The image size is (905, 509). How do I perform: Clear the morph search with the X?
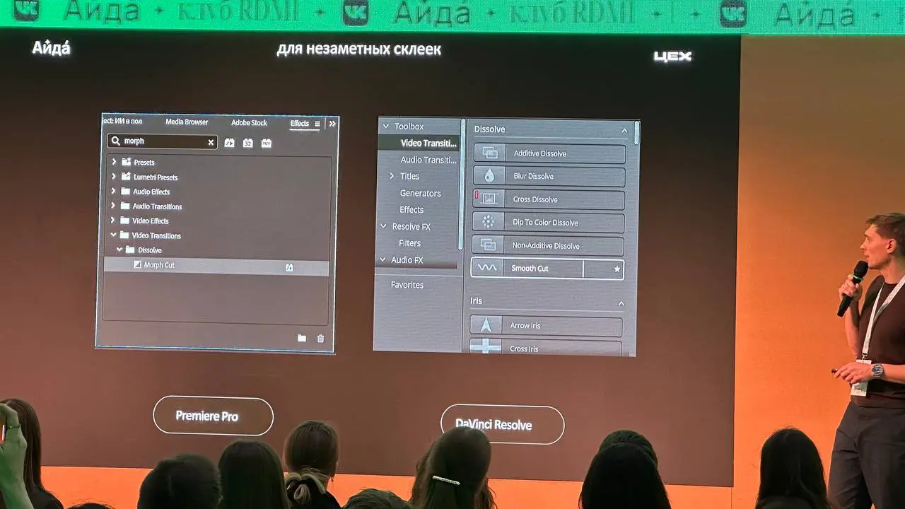click(211, 142)
